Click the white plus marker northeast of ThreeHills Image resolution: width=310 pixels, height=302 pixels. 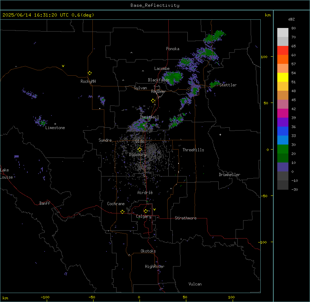tap(220, 135)
